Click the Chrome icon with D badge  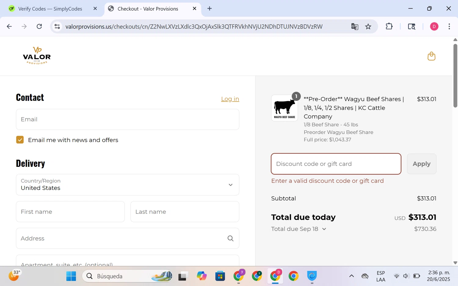pos(275,276)
